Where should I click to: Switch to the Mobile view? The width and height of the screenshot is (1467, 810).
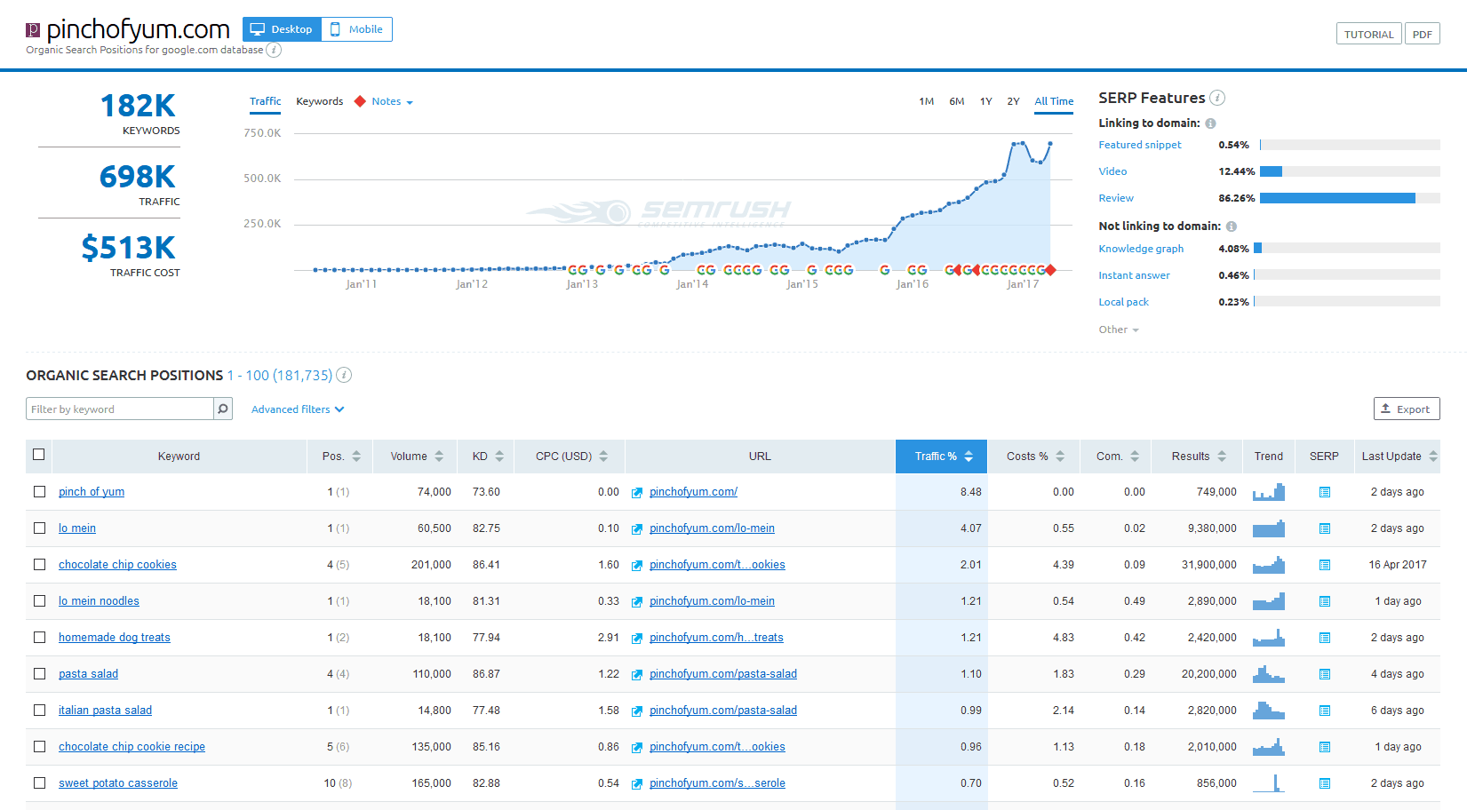tap(357, 29)
